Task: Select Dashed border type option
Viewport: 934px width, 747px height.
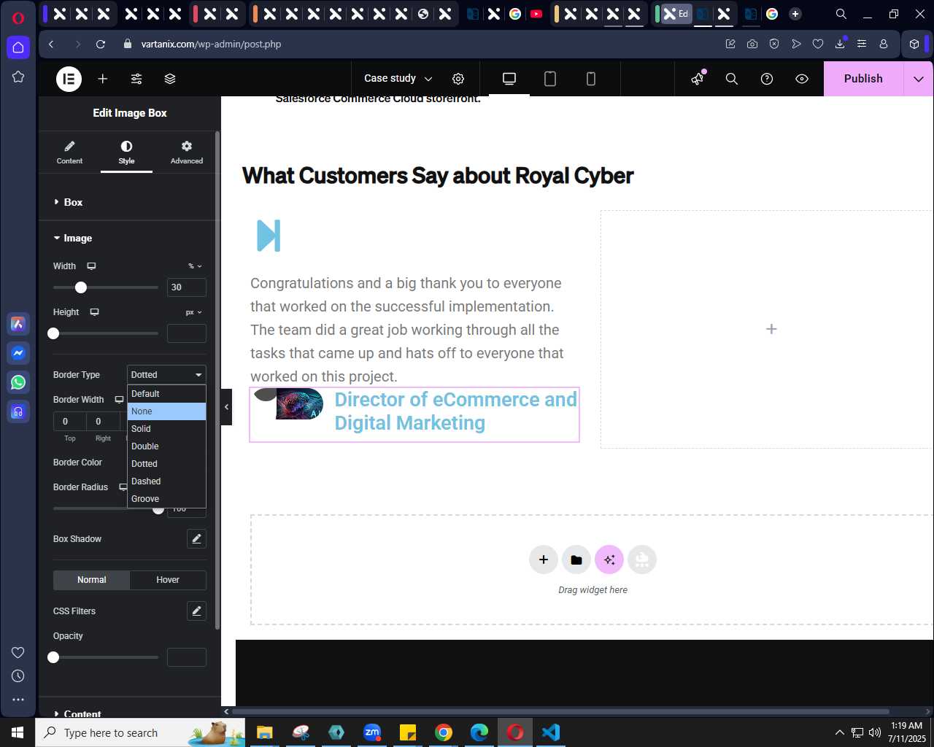Action: (x=166, y=481)
